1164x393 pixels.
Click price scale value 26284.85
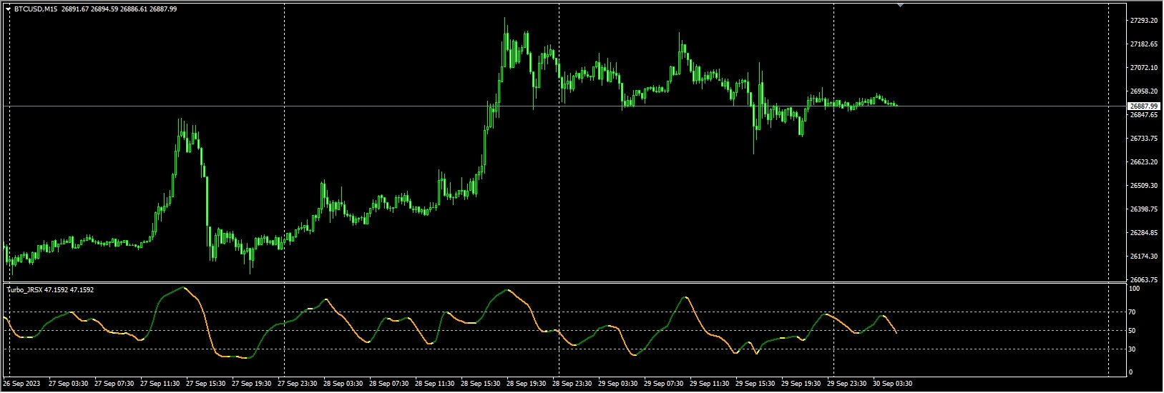[1143, 233]
